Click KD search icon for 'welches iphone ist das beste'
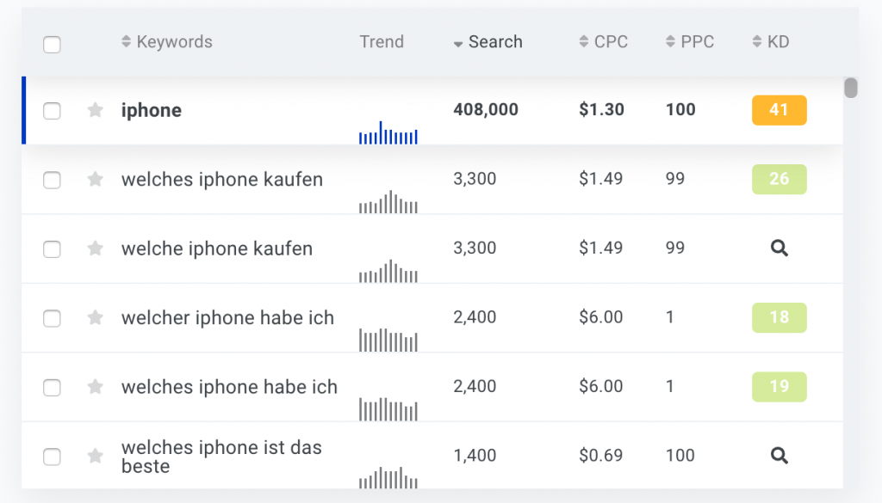882x503 pixels. pyautogui.click(x=779, y=456)
